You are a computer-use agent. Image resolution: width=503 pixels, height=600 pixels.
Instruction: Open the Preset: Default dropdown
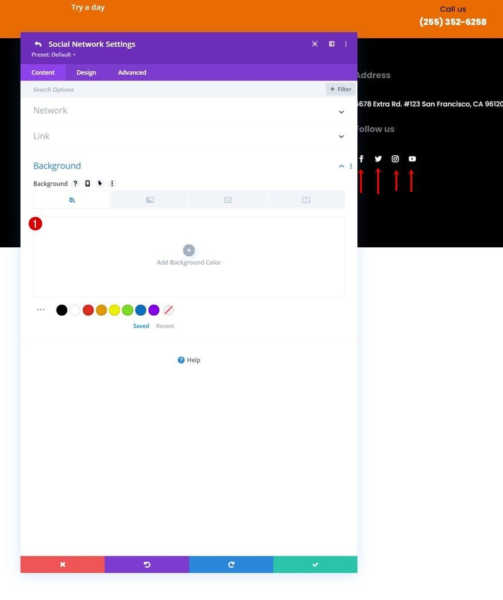tap(54, 55)
